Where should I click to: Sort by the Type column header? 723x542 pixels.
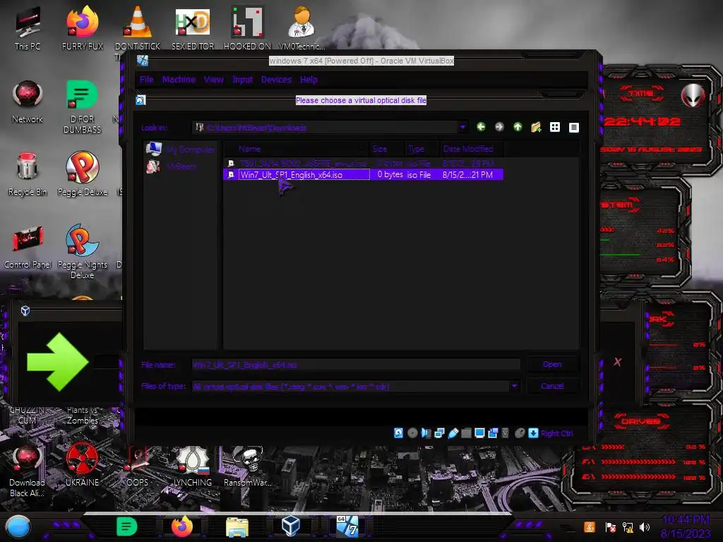(x=422, y=149)
